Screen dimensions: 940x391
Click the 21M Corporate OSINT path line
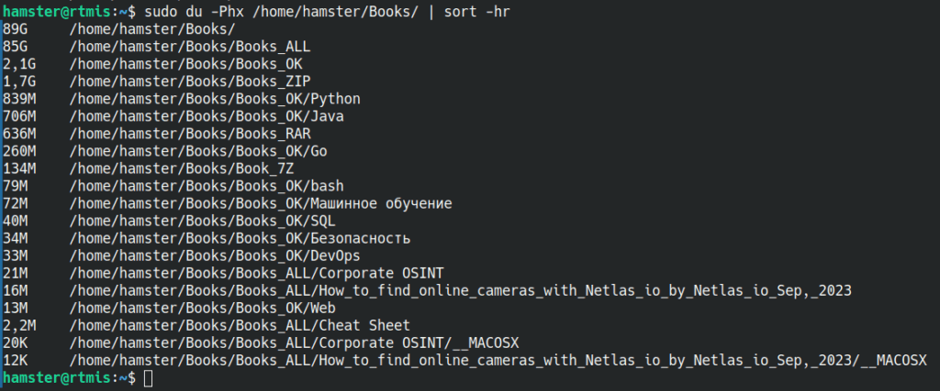pos(257,273)
